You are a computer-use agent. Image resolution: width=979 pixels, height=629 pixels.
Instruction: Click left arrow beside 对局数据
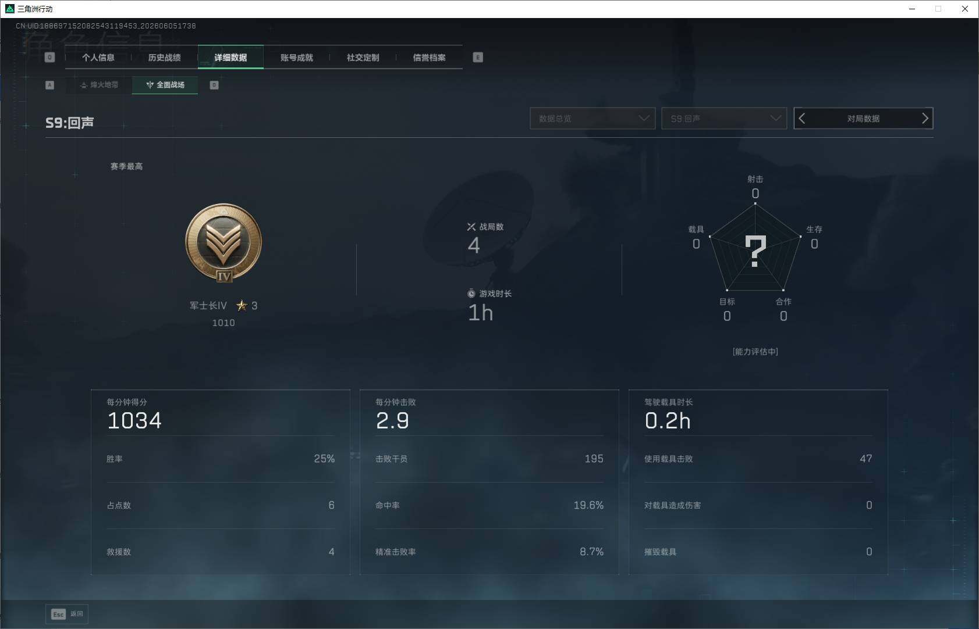pyautogui.click(x=802, y=119)
